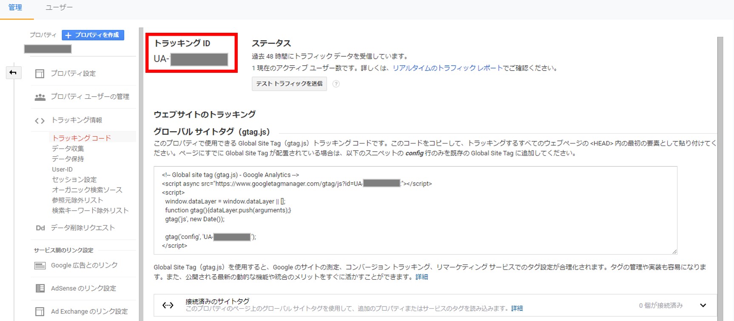Collapse the トラッキング情報 section
Image resolution: width=734 pixels, height=321 pixels.
tap(77, 120)
